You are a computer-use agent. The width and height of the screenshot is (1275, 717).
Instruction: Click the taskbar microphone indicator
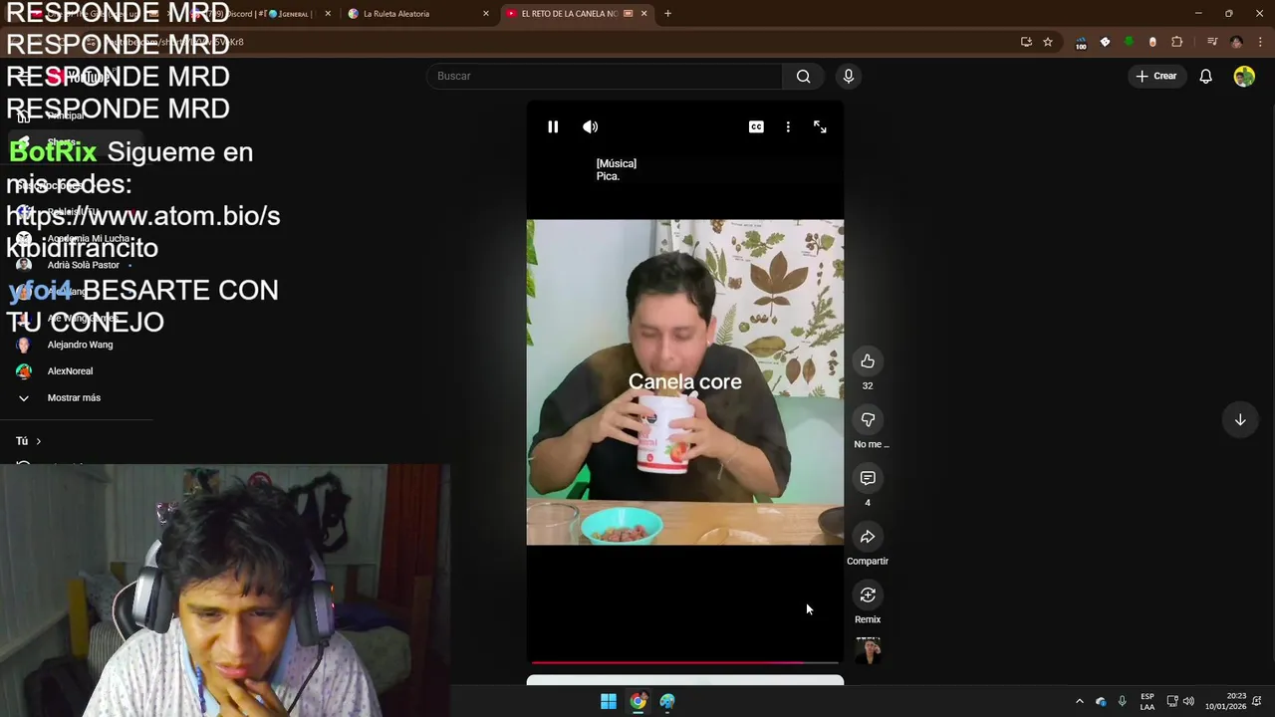click(1122, 701)
